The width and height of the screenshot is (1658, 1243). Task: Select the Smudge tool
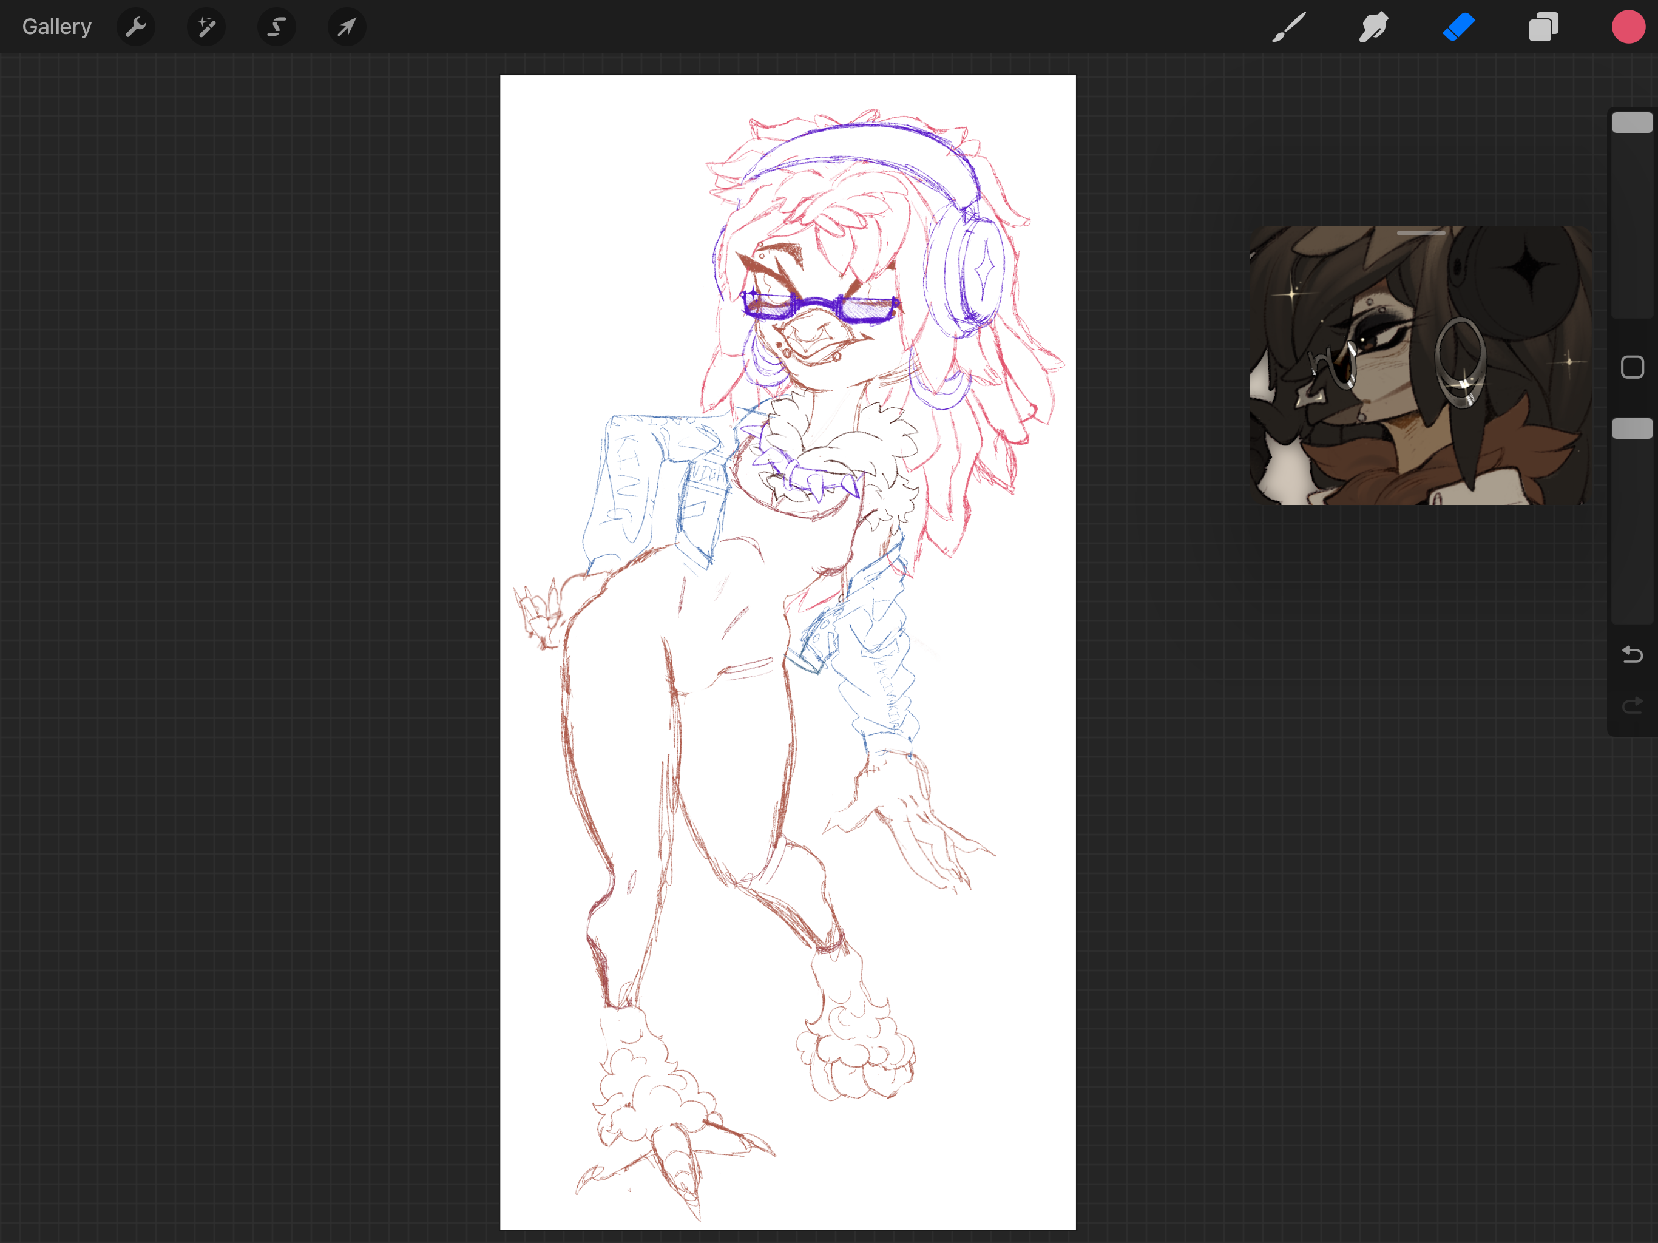coord(1374,28)
